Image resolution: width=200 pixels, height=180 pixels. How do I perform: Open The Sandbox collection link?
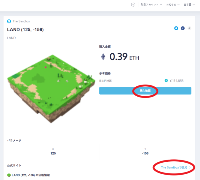coord(21,21)
